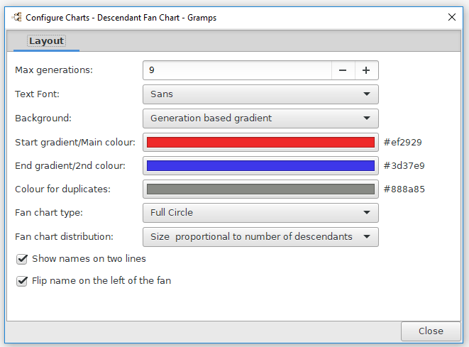Increase max generations with the plus button
This screenshot has height=347, width=469.
(366, 70)
